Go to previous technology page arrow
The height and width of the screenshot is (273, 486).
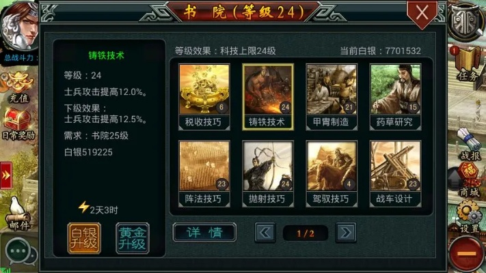(265, 233)
